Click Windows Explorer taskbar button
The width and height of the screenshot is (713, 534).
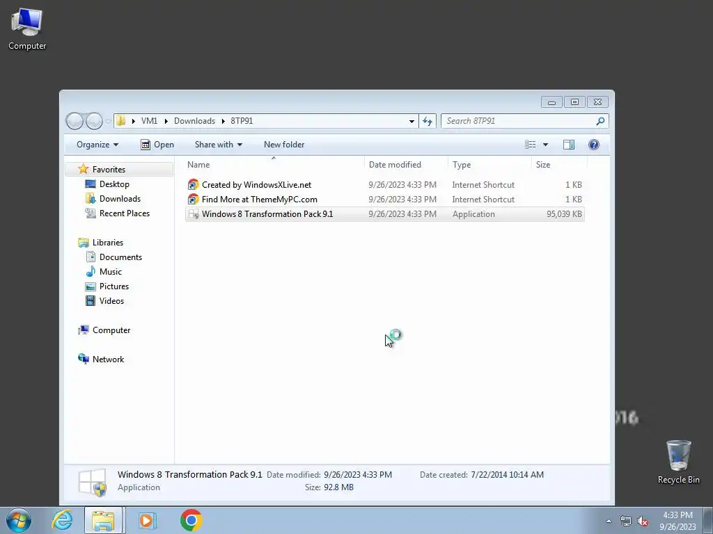point(103,520)
